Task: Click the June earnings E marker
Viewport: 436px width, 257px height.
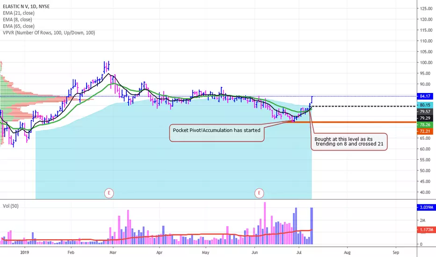Action: tap(259, 193)
